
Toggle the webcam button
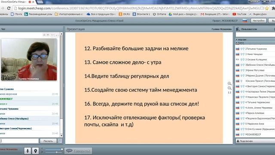(35, 151)
